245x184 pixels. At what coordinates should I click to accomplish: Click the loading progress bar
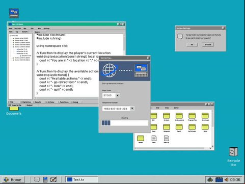pyautogui.click(x=125, y=123)
